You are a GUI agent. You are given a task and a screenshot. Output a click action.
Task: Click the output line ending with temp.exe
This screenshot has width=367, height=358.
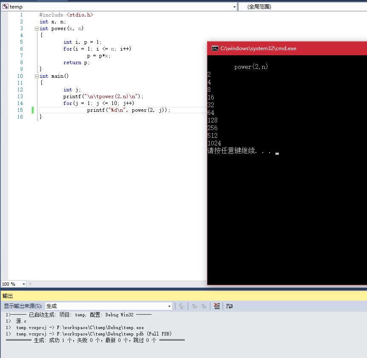pos(75,328)
